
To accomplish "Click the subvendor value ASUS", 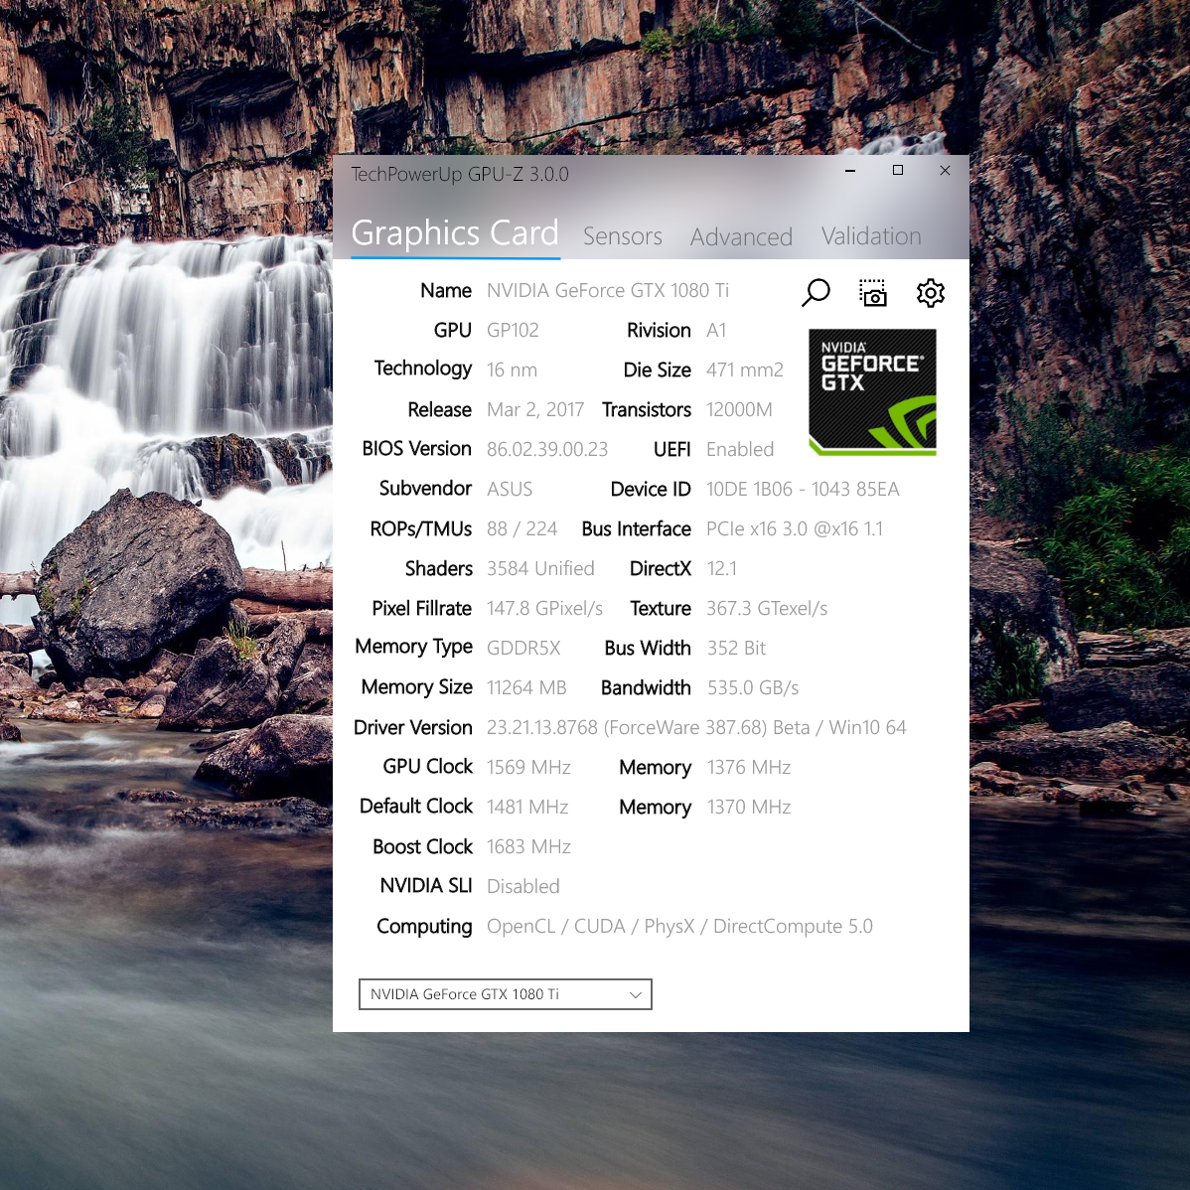I will [510, 489].
